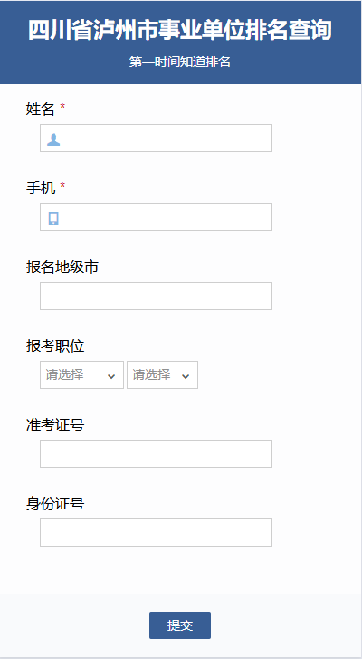Submit the form with the 提交 button
Image resolution: width=362 pixels, height=659 pixels.
180,625
